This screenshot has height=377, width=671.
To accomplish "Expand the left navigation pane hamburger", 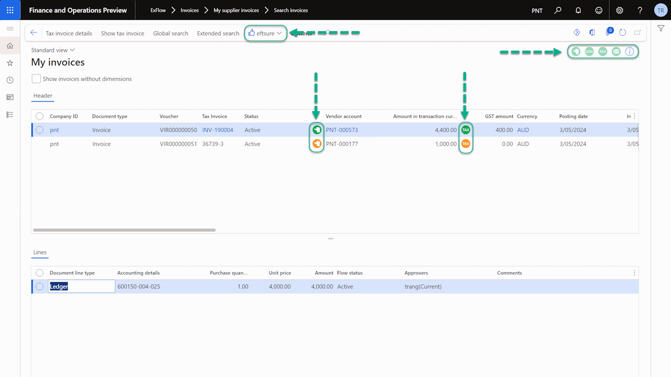I will pos(10,28).
